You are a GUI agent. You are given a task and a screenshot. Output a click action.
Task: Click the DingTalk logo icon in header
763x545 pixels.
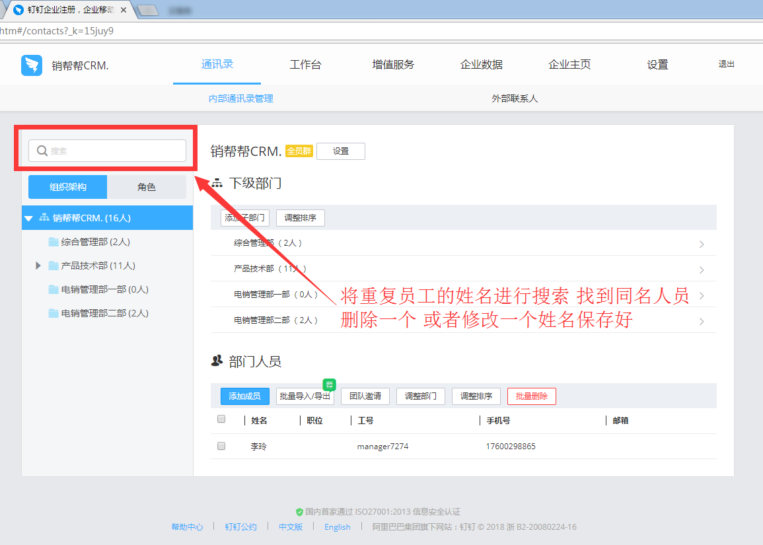32,65
